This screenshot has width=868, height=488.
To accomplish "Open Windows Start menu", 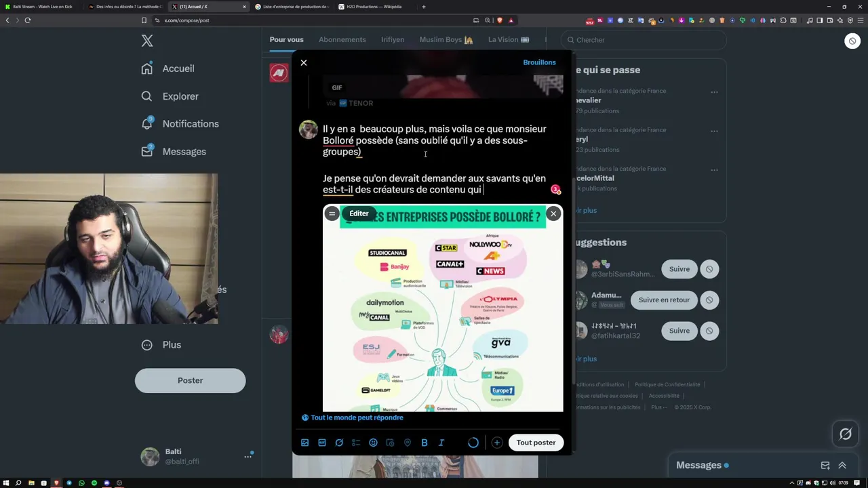I will click(x=5, y=483).
